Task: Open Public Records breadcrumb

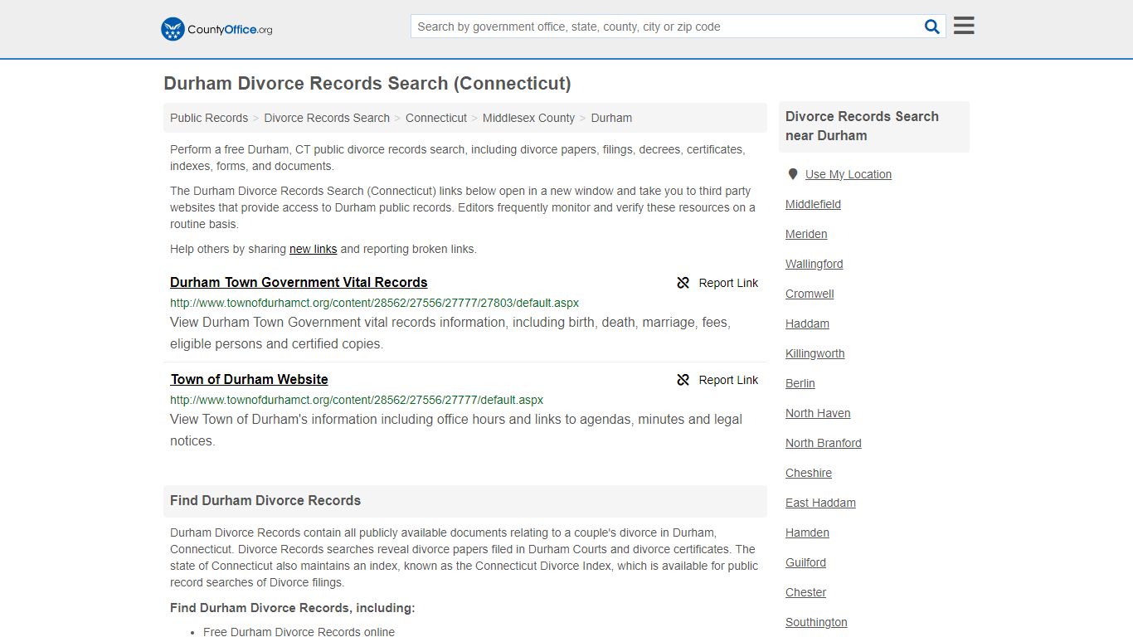Action: [209, 118]
